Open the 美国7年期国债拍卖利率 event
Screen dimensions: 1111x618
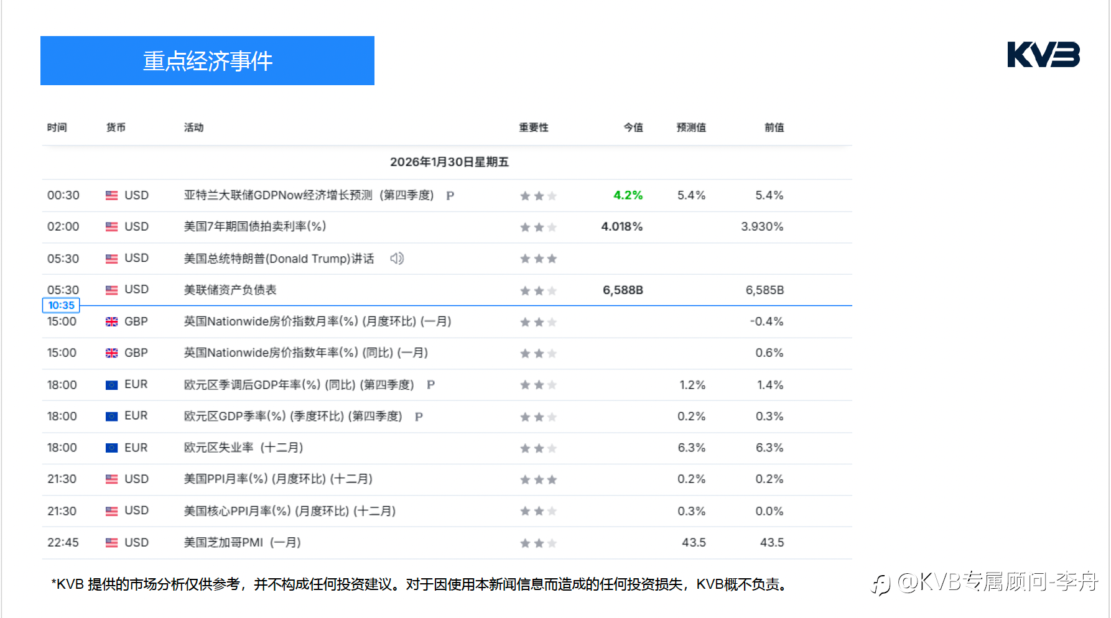coord(255,226)
